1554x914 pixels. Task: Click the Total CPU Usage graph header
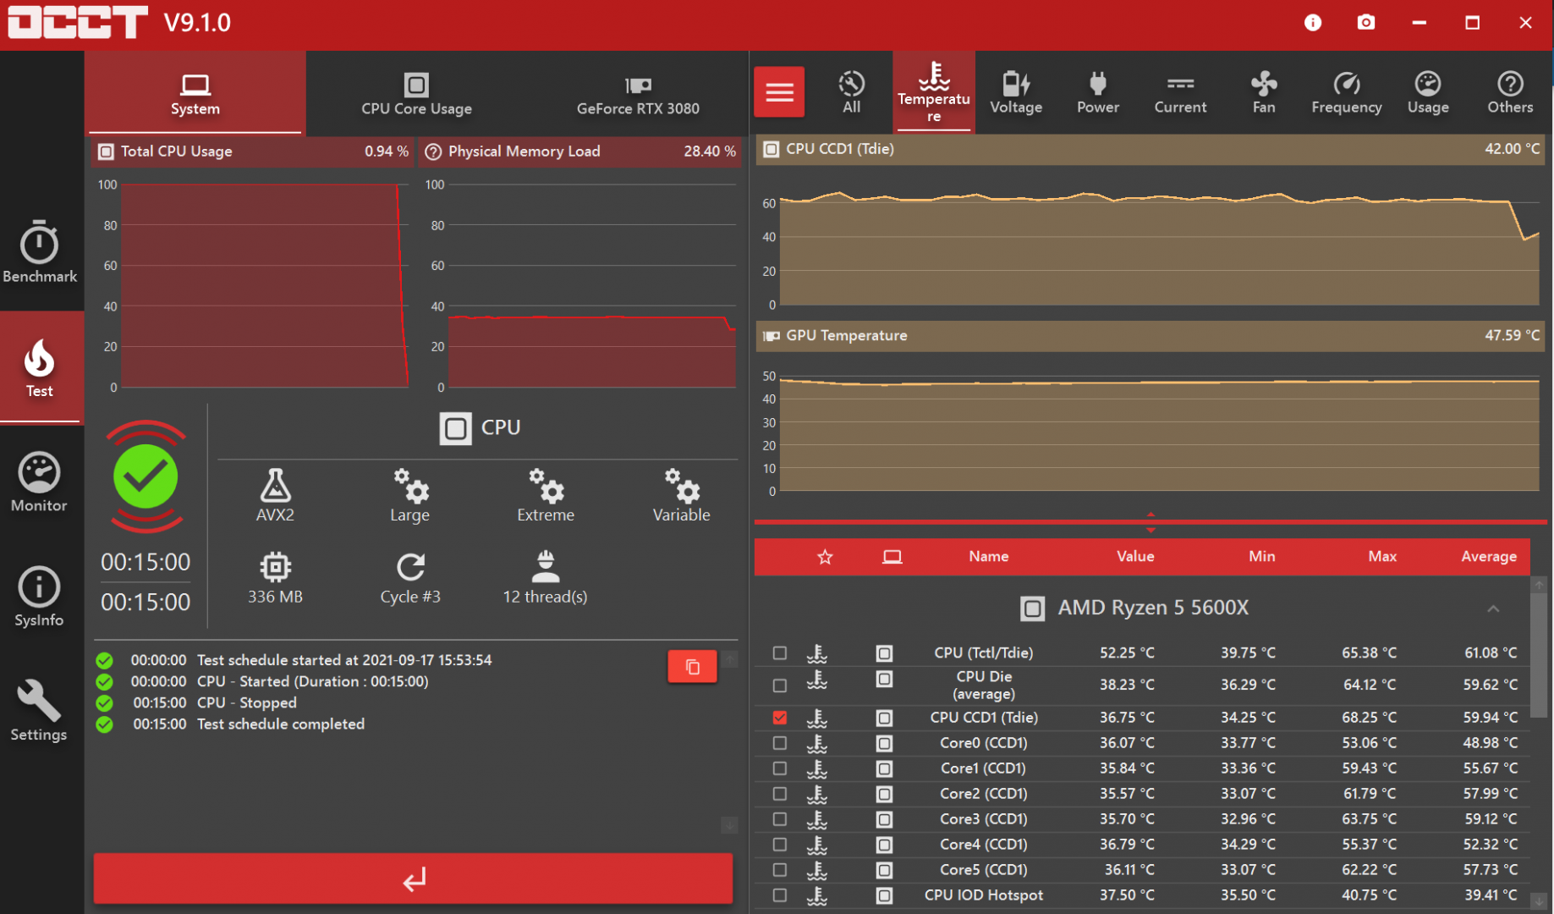point(253,151)
